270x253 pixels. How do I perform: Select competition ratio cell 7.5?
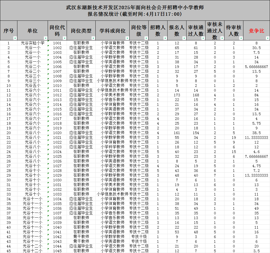pos(257,52)
